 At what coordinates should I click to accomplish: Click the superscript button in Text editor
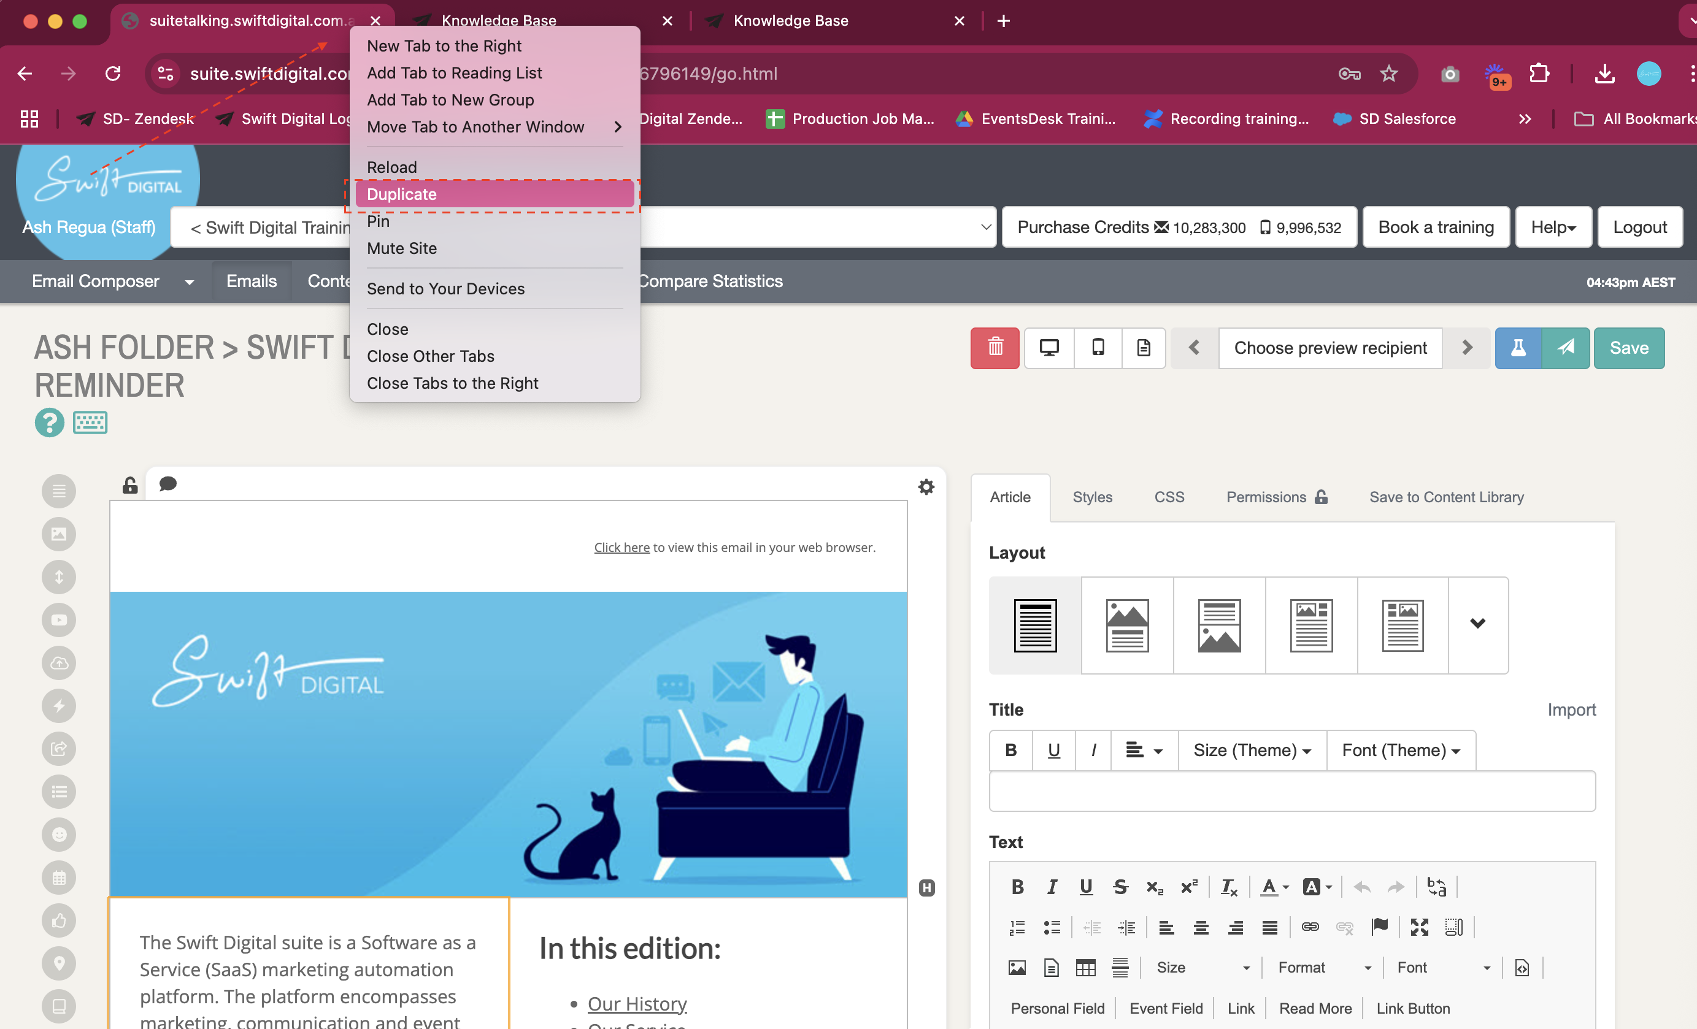coord(1189,887)
